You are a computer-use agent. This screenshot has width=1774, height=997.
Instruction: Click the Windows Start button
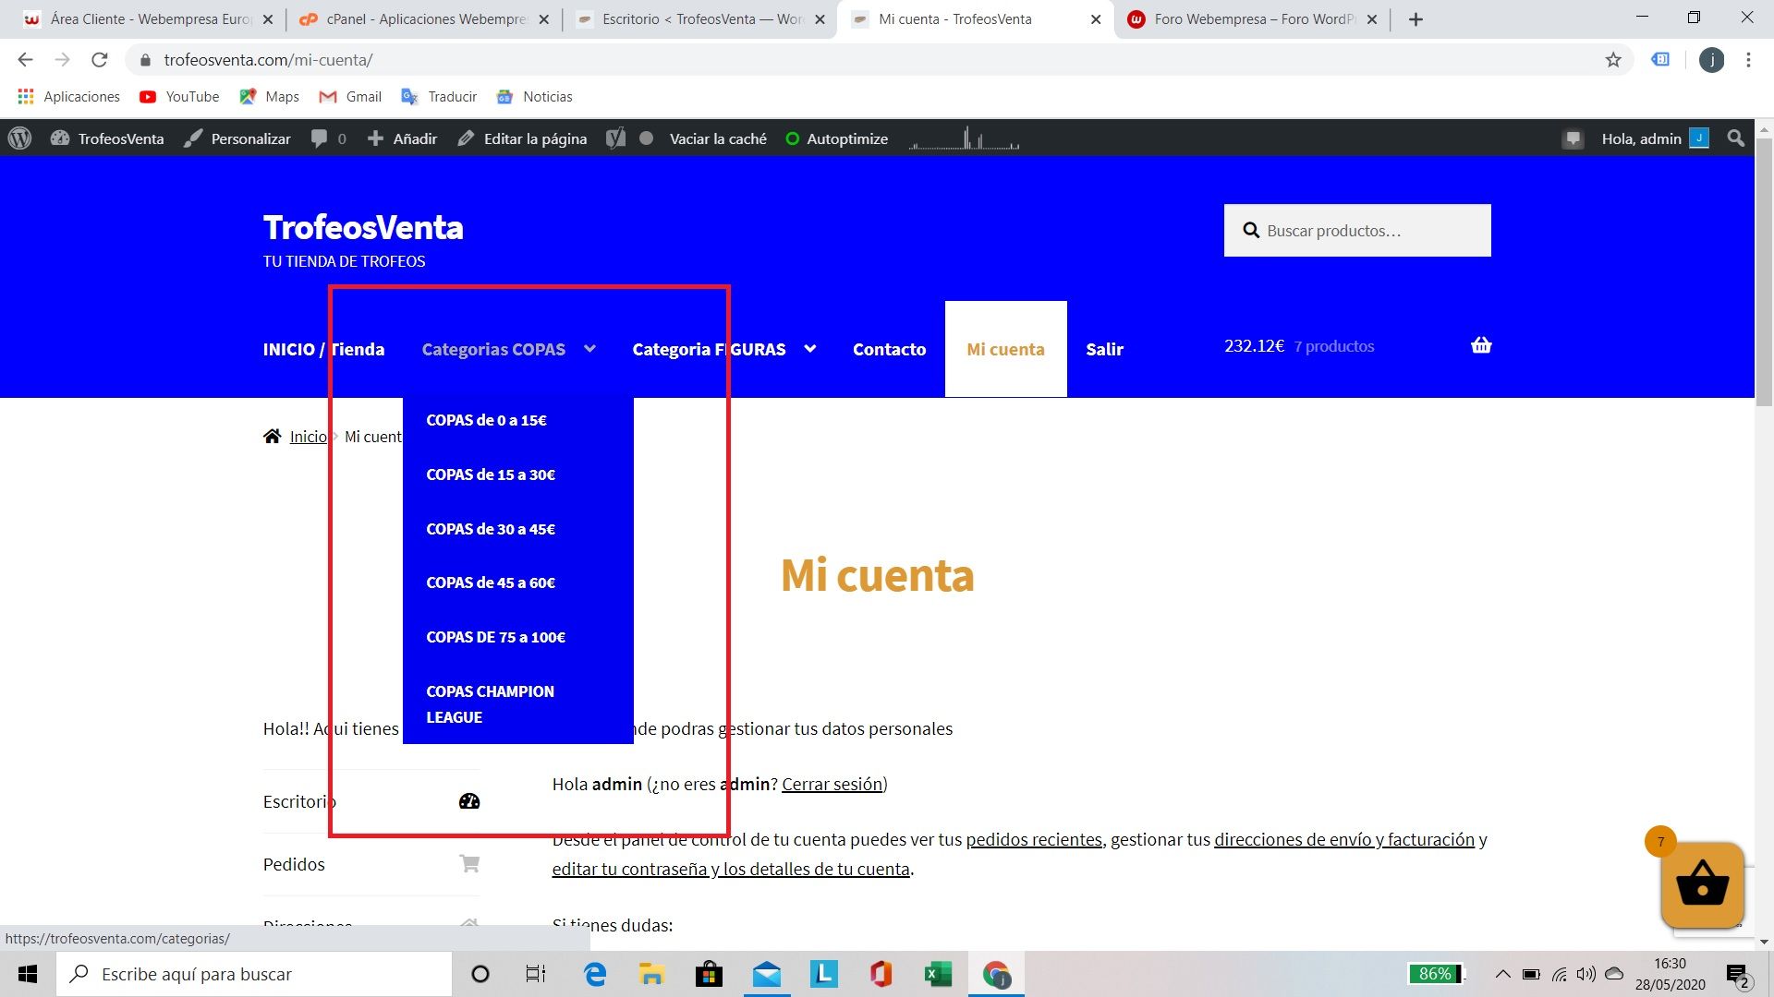[x=28, y=974]
